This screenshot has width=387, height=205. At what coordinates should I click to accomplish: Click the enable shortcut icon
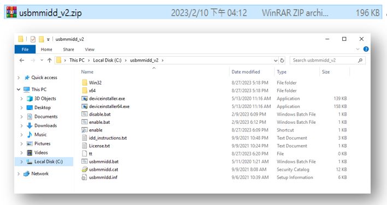85,130
